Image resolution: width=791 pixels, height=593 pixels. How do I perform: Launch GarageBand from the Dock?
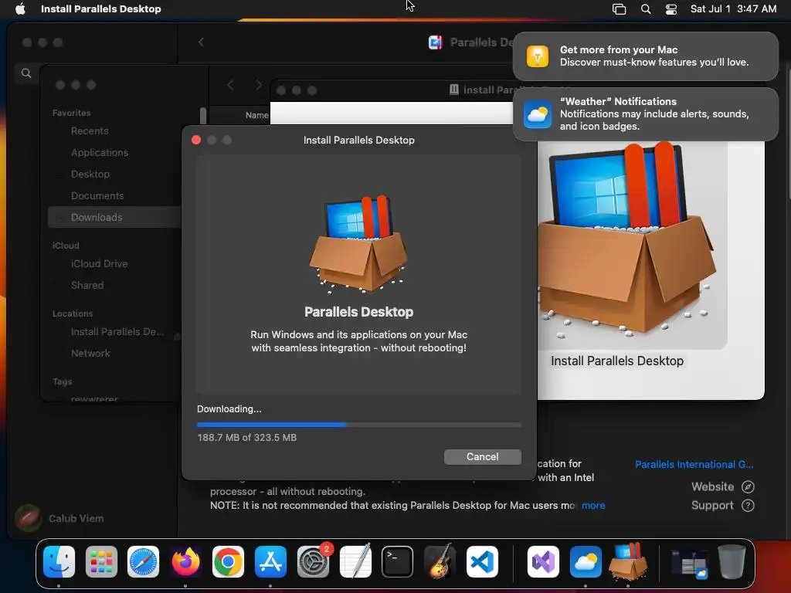440,561
